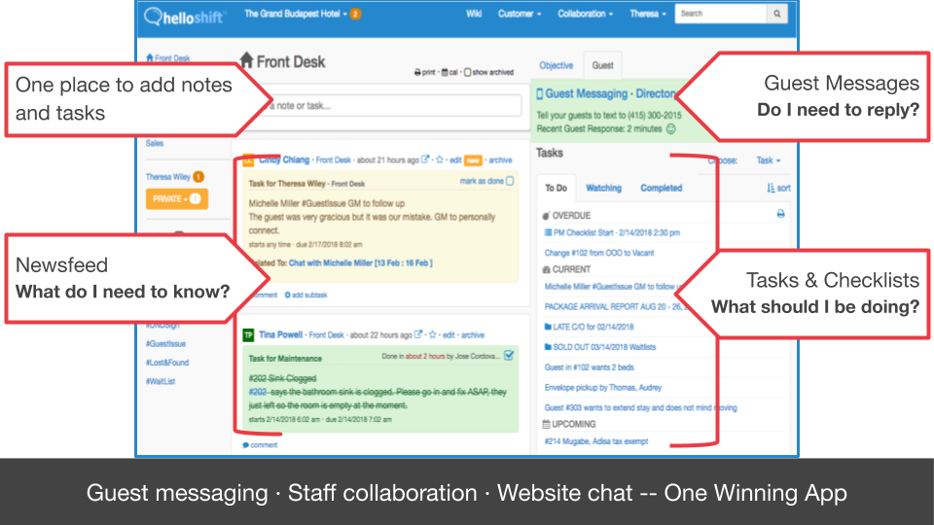Click the Helloshift logo

[185, 16]
